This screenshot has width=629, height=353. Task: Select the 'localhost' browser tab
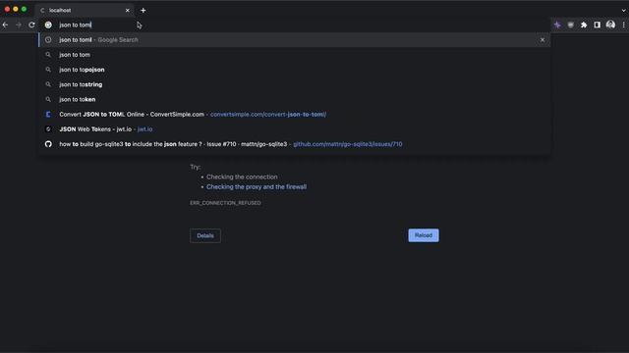[85, 11]
